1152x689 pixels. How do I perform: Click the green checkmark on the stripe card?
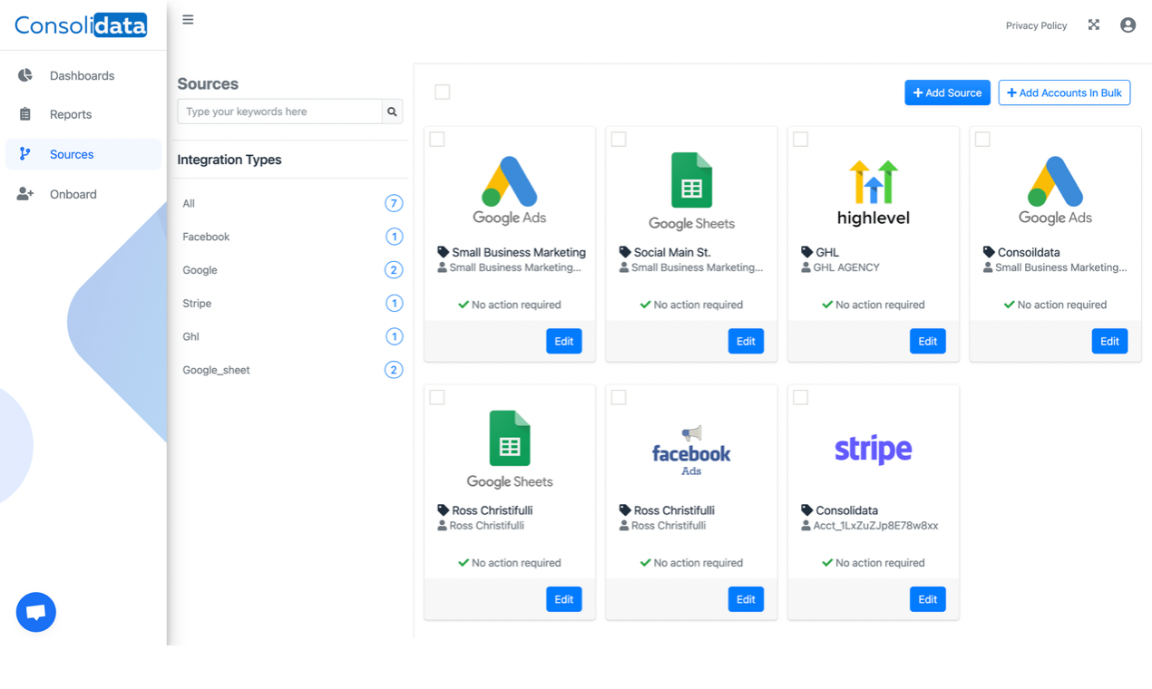827,563
